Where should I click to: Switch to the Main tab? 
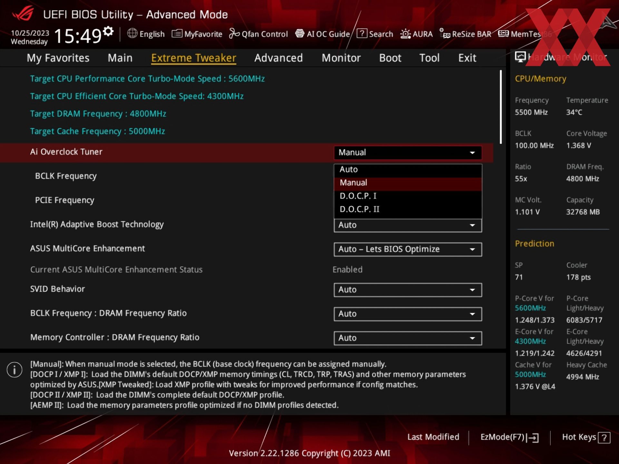coord(120,58)
